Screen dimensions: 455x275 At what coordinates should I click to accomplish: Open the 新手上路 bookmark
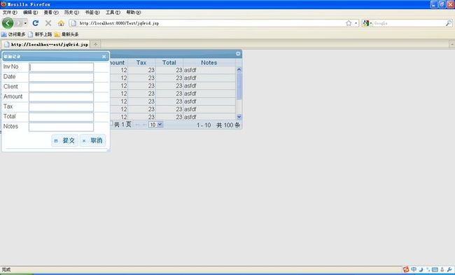tap(40, 34)
